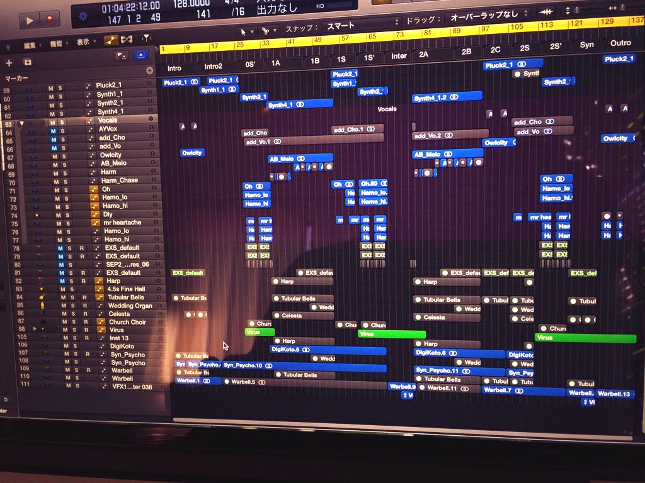Add a marker with the plus circle
The height and width of the screenshot is (483, 645).
(x=149, y=70)
